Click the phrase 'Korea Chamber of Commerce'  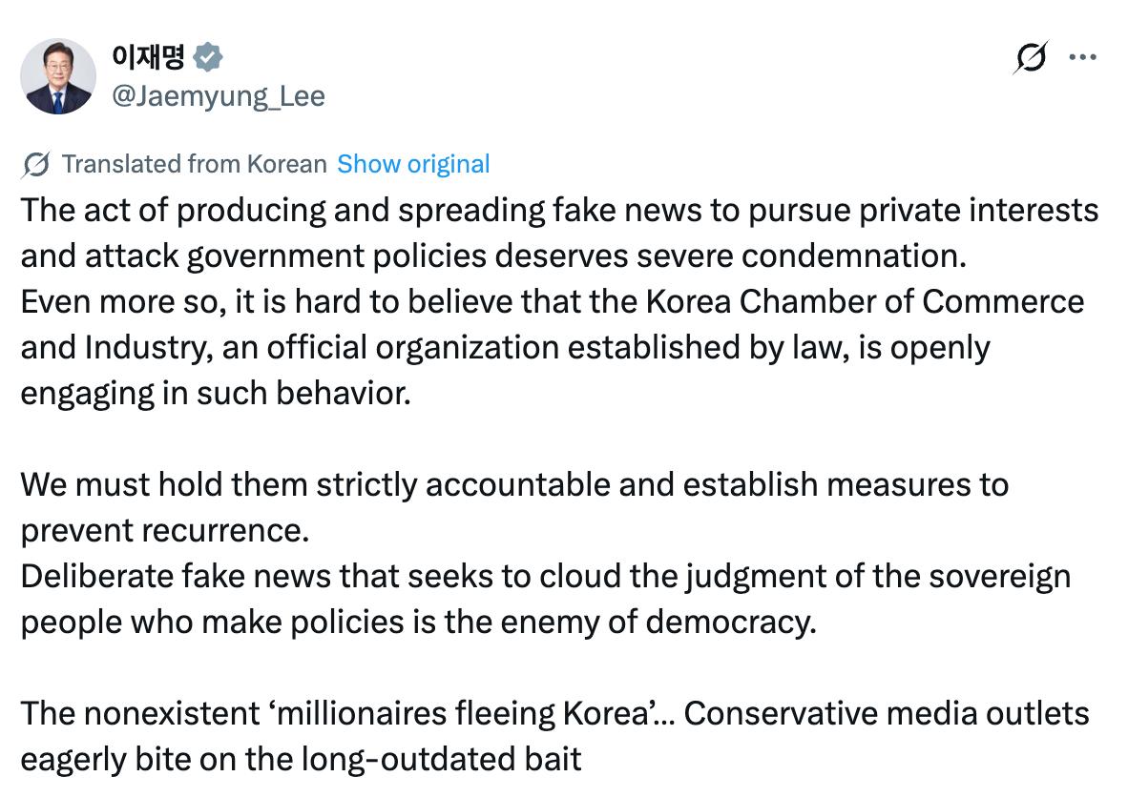[x=865, y=302]
